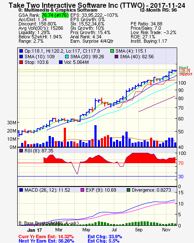Image resolution: width=194 pixels, height=243 pixels.
Task: Click the green Pivot label beside the chart
Action: pyautogui.click(x=184, y=68)
